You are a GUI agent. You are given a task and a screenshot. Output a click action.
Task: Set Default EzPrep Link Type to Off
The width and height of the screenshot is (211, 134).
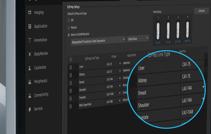click(69, 20)
